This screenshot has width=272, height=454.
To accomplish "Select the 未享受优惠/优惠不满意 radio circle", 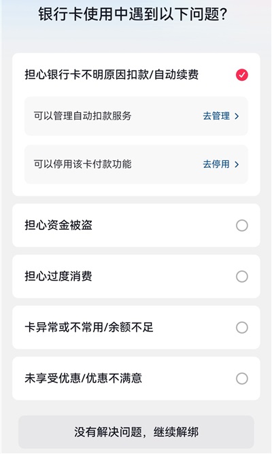I will (x=241, y=379).
